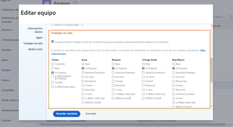Check Resolved under Change Order
The width and height of the screenshot is (233, 127).
pos(143,86)
